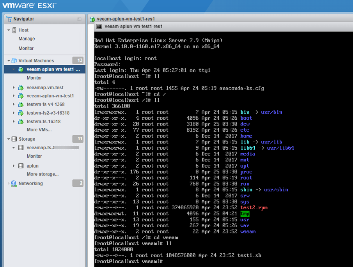Click the Storage datastore icon
This screenshot has height=267, width=353.
[x=14, y=139]
